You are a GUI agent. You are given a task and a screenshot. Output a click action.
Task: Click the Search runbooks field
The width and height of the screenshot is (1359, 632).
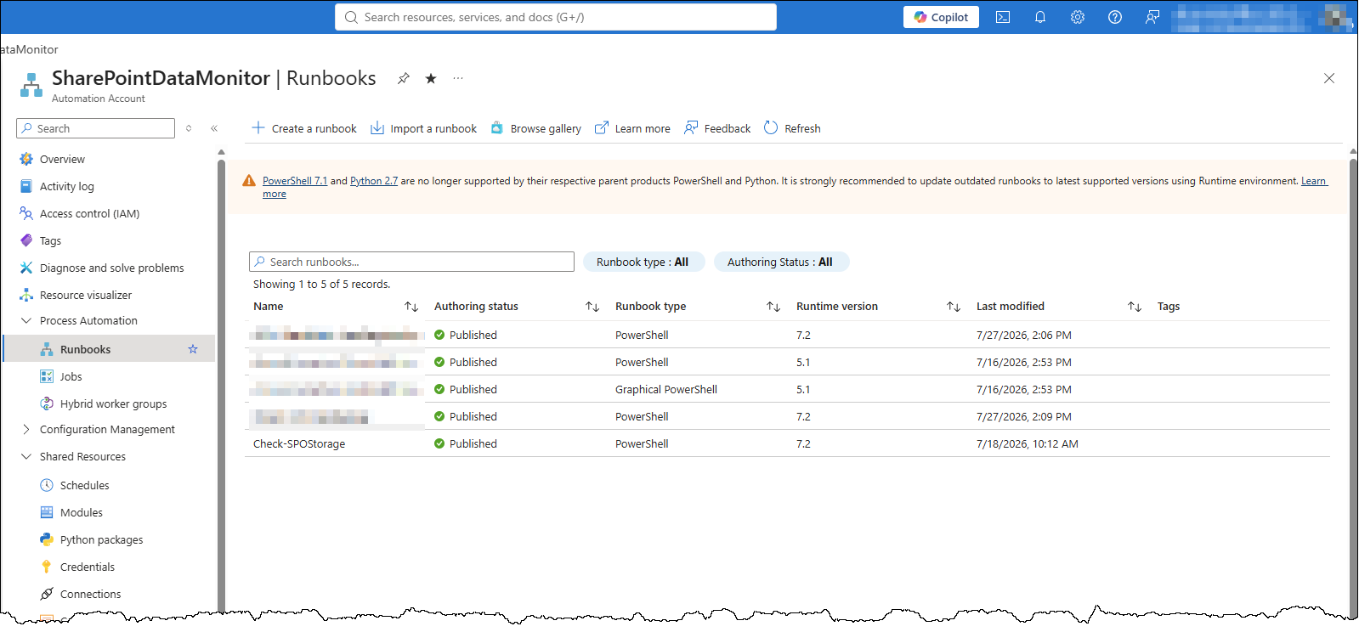point(411,262)
